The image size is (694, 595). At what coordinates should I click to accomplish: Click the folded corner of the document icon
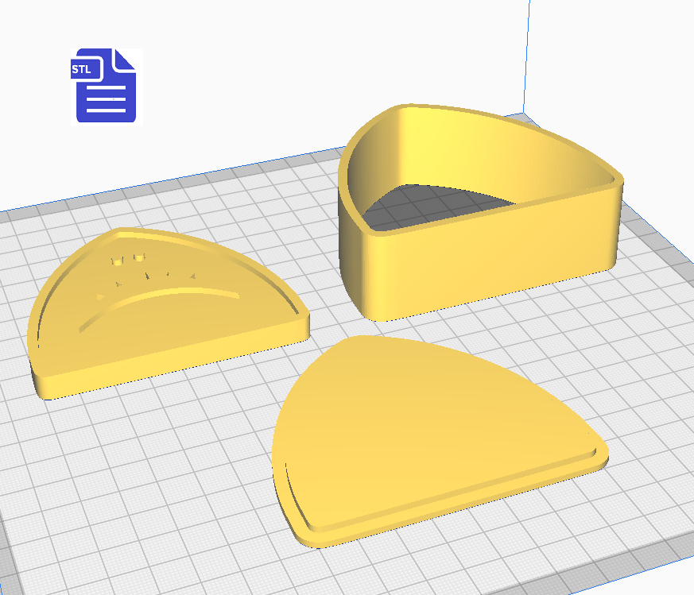(x=126, y=60)
